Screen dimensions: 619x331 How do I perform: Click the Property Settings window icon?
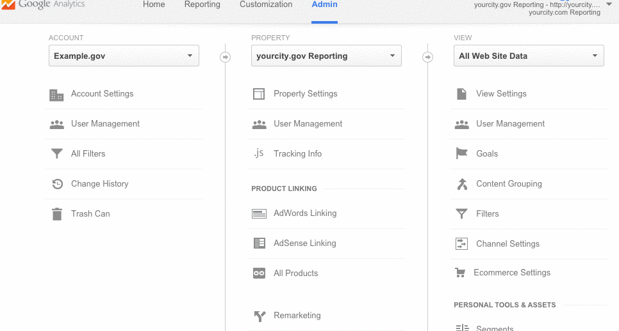[x=259, y=94]
